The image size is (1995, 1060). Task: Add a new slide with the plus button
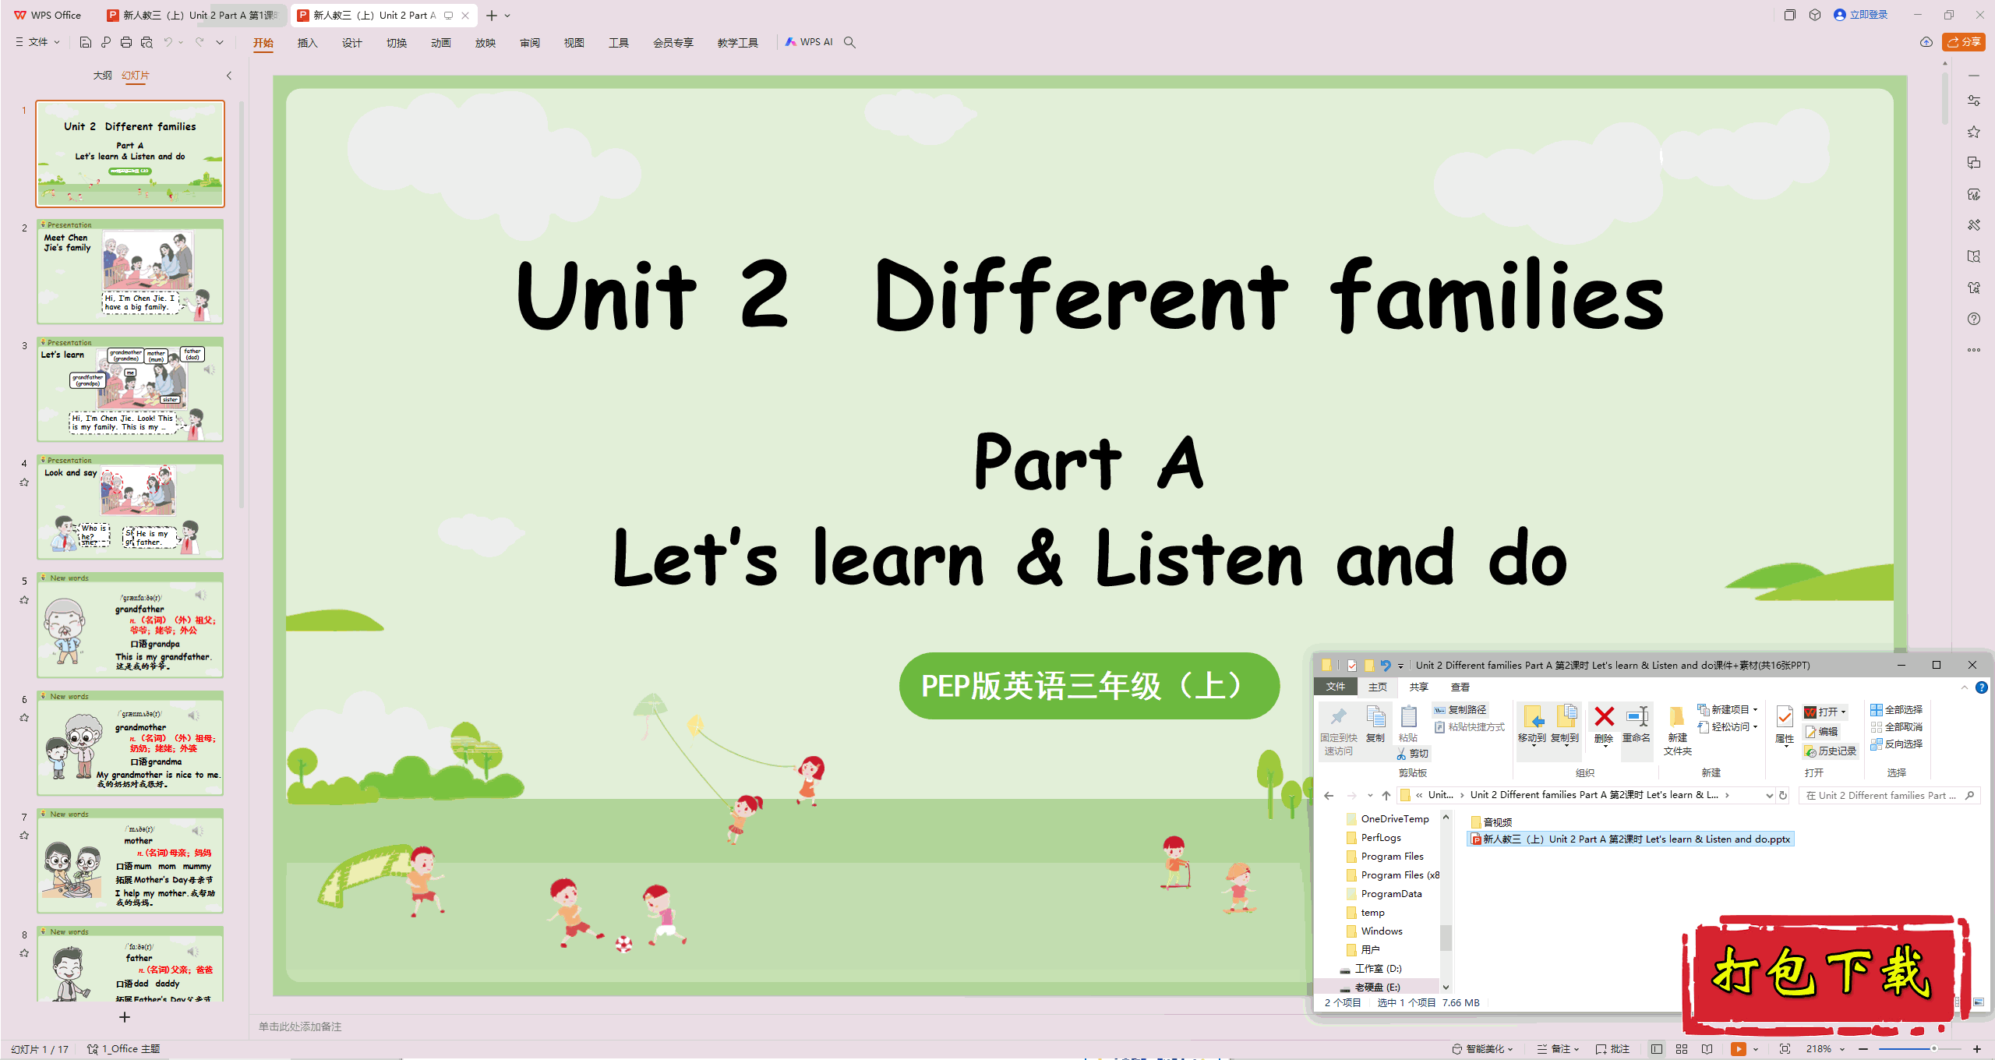tap(125, 1017)
